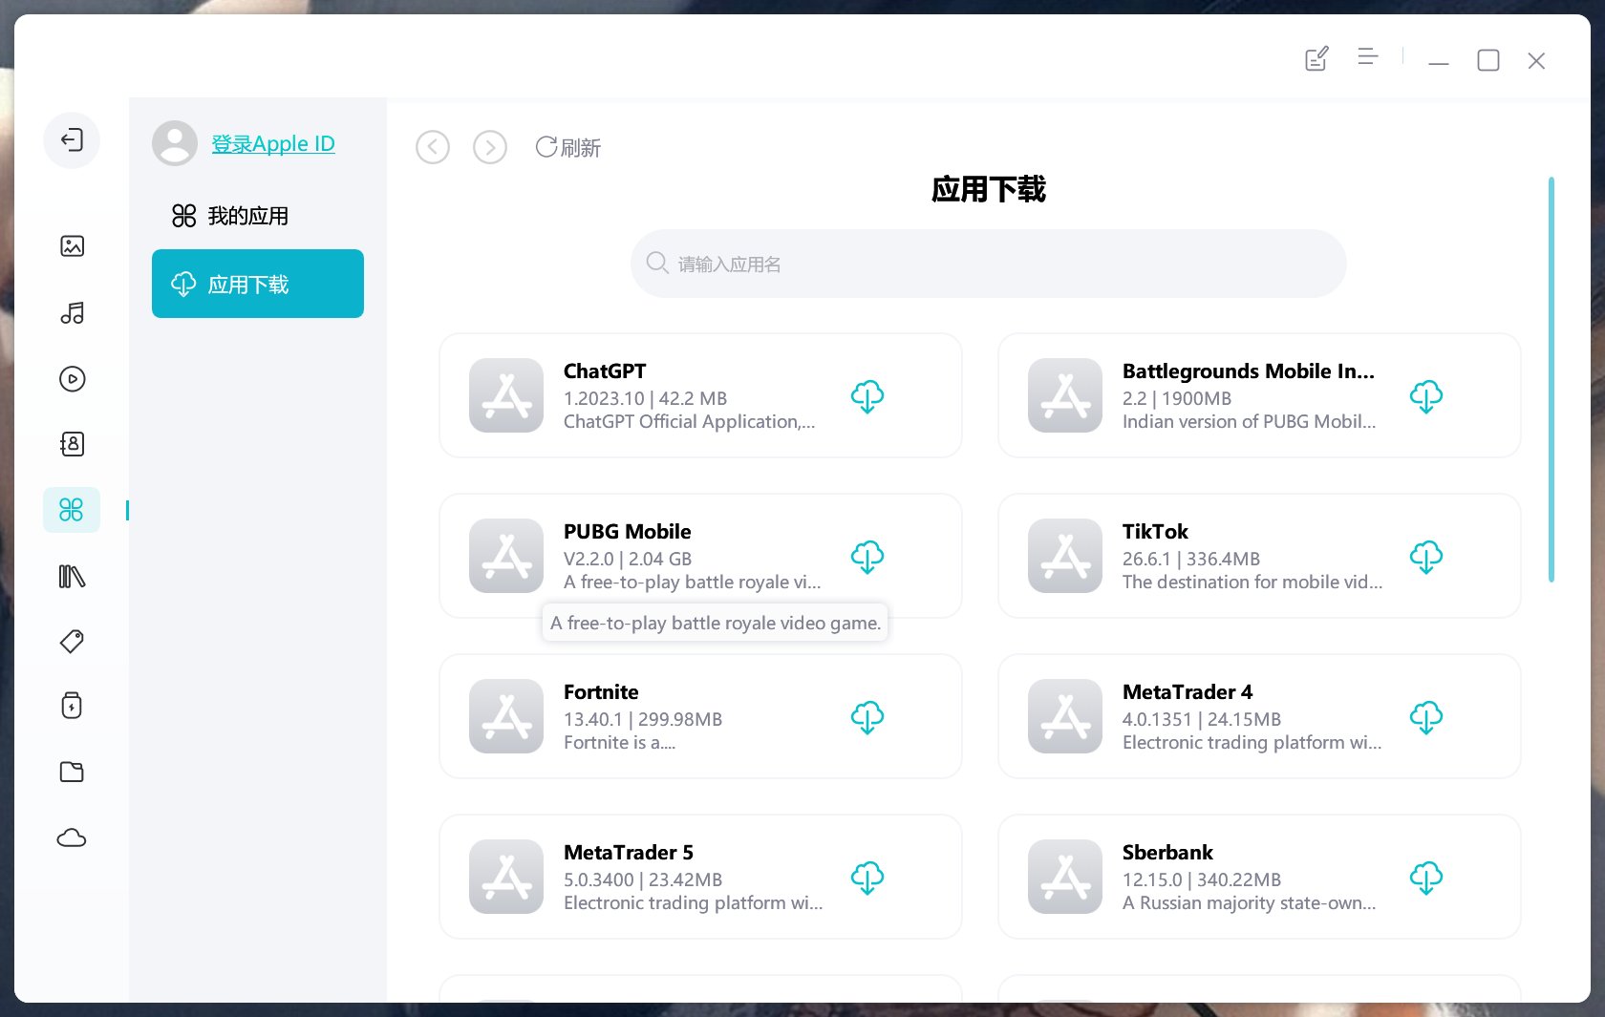This screenshot has height=1017, width=1605.
Task: Open the Books library icon
Action: click(72, 576)
